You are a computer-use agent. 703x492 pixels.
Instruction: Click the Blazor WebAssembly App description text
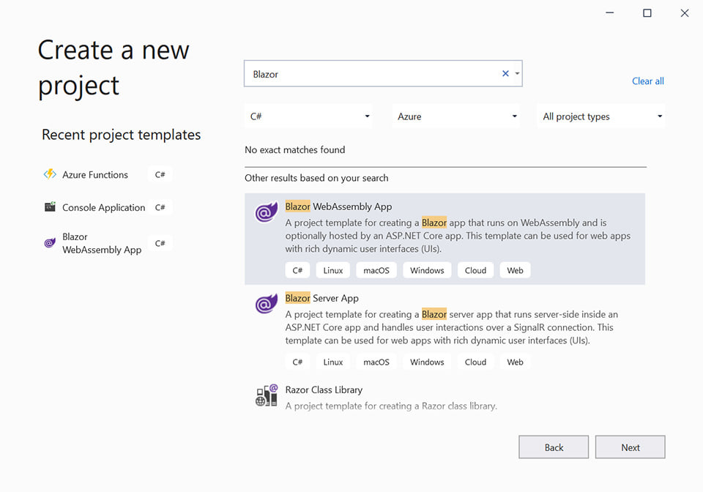458,236
